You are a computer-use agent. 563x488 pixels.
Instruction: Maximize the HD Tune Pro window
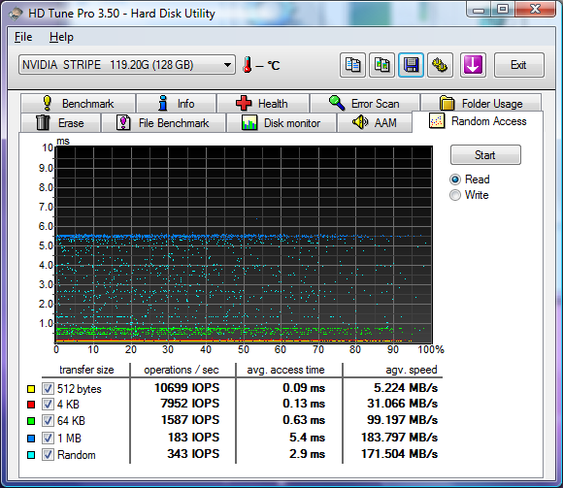point(503,9)
